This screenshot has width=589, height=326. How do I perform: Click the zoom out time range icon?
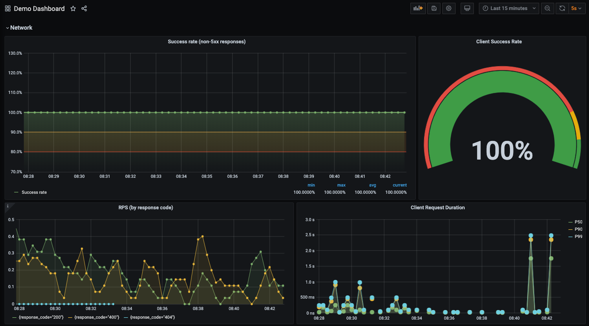[547, 8]
